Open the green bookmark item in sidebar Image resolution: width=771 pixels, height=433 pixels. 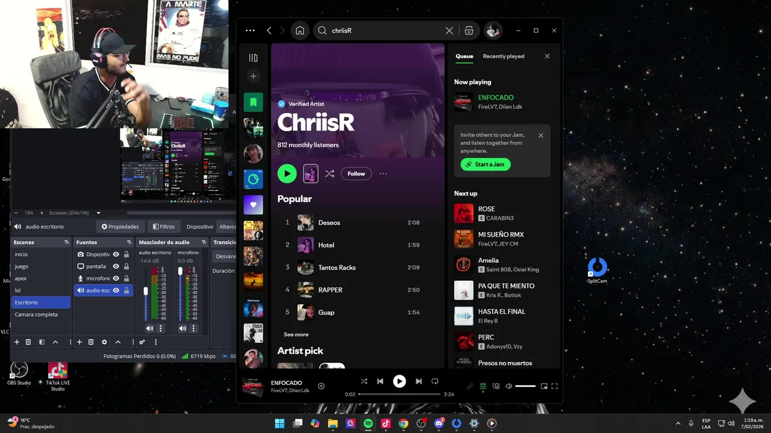tap(253, 102)
